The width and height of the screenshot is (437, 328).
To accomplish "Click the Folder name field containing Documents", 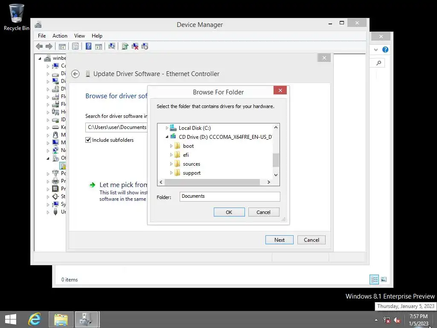I will pyautogui.click(x=230, y=196).
